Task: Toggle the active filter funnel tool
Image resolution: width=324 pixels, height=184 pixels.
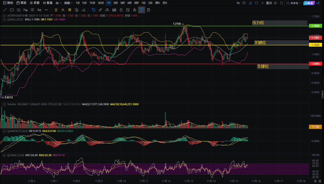Action: tap(141, 10)
